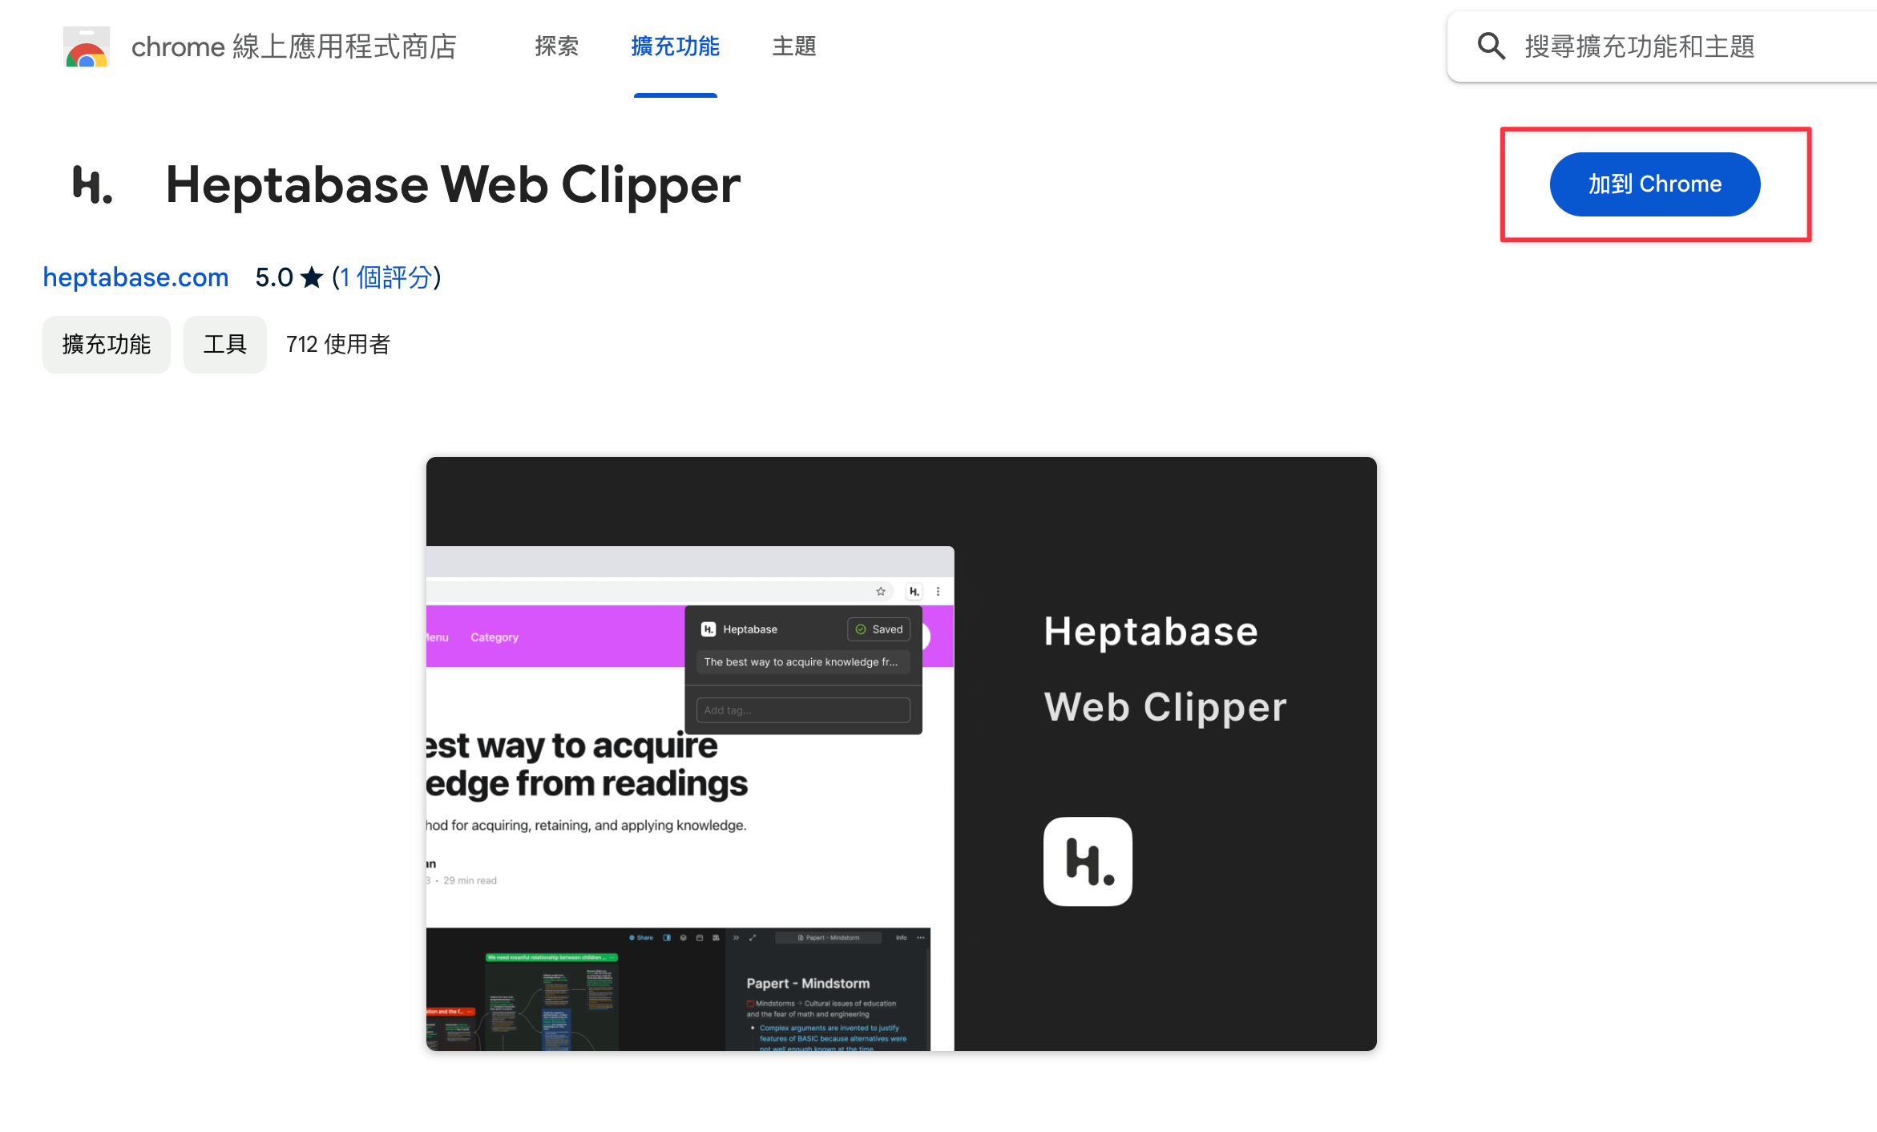Click the 擴充功能 category chip
This screenshot has height=1132, width=1877.
coord(106,344)
